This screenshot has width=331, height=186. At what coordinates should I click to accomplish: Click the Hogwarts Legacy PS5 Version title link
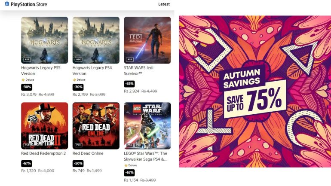[x=41, y=70]
